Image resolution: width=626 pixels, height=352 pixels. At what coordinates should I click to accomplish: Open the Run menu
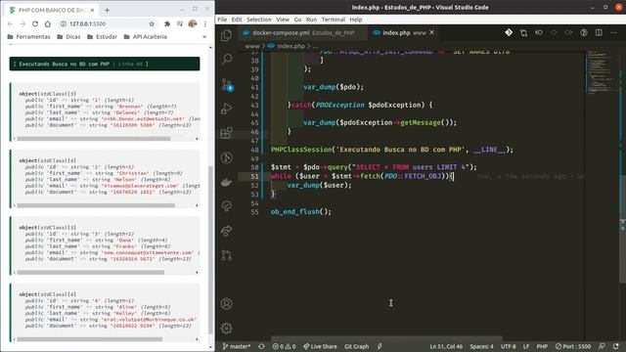(x=311, y=20)
